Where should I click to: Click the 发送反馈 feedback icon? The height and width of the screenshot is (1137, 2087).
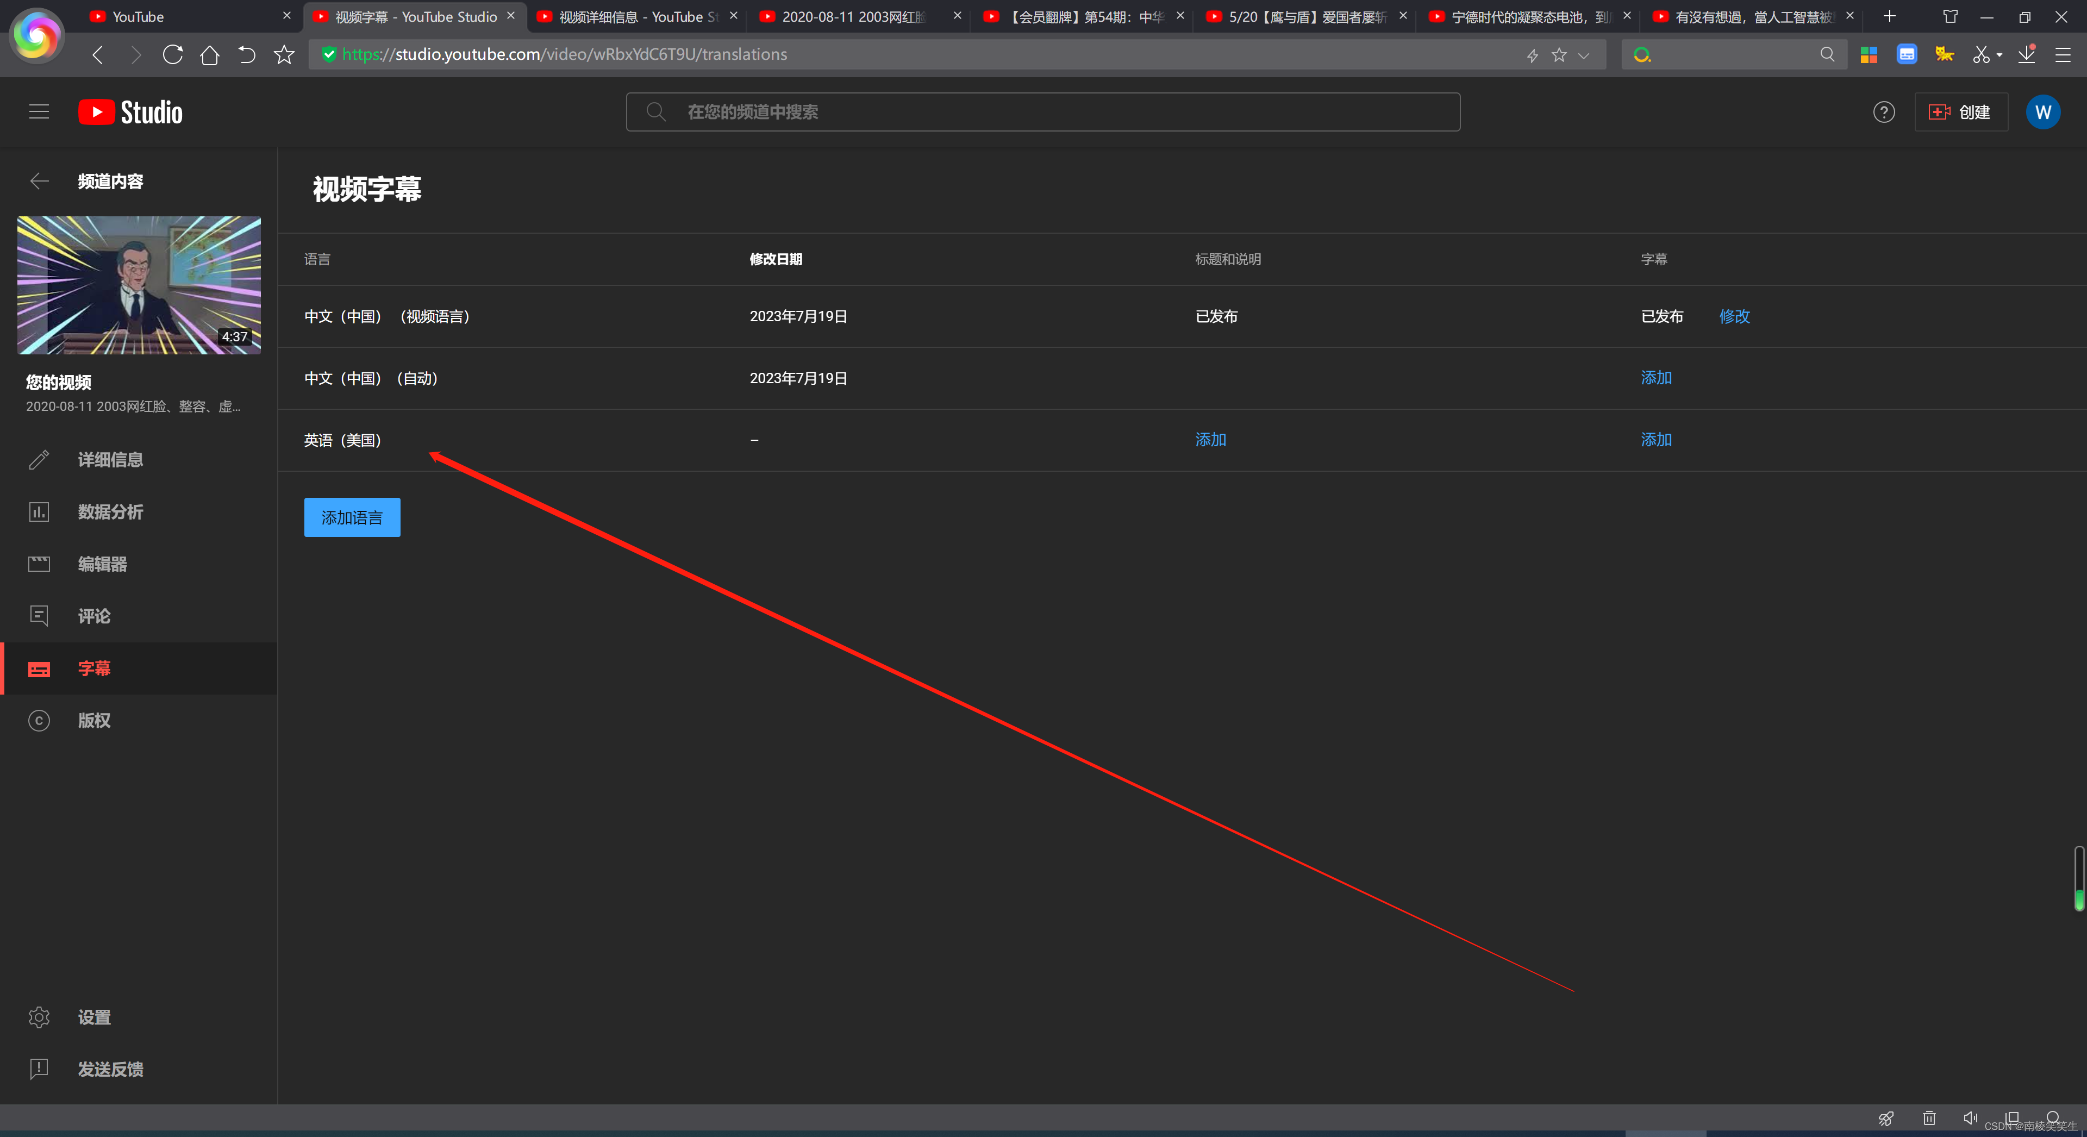(x=39, y=1069)
